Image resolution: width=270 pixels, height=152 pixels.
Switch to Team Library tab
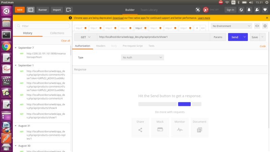(149, 10)
